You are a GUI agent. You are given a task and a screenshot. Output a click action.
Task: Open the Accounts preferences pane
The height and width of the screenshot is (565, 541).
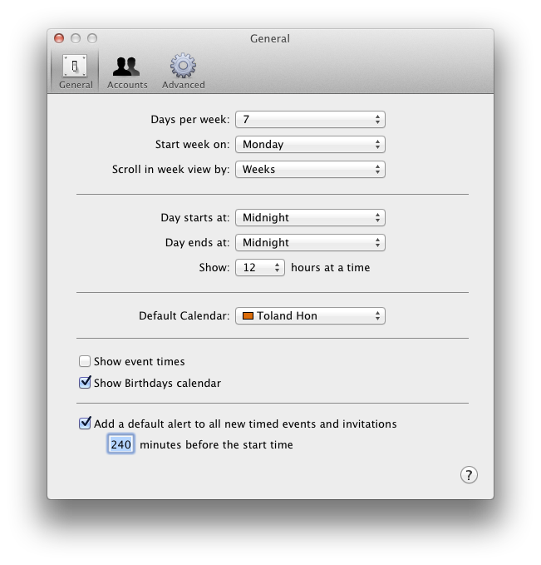pyautogui.click(x=127, y=72)
